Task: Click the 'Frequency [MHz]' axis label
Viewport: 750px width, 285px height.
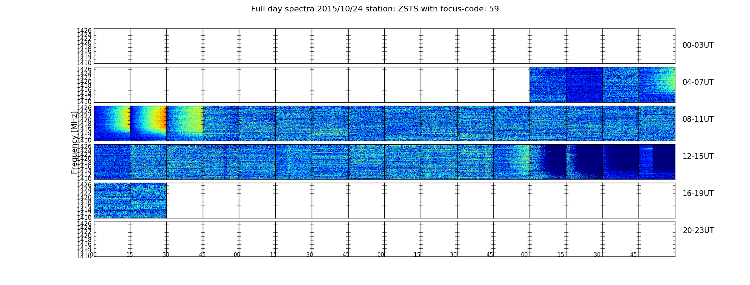Action: (74, 142)
